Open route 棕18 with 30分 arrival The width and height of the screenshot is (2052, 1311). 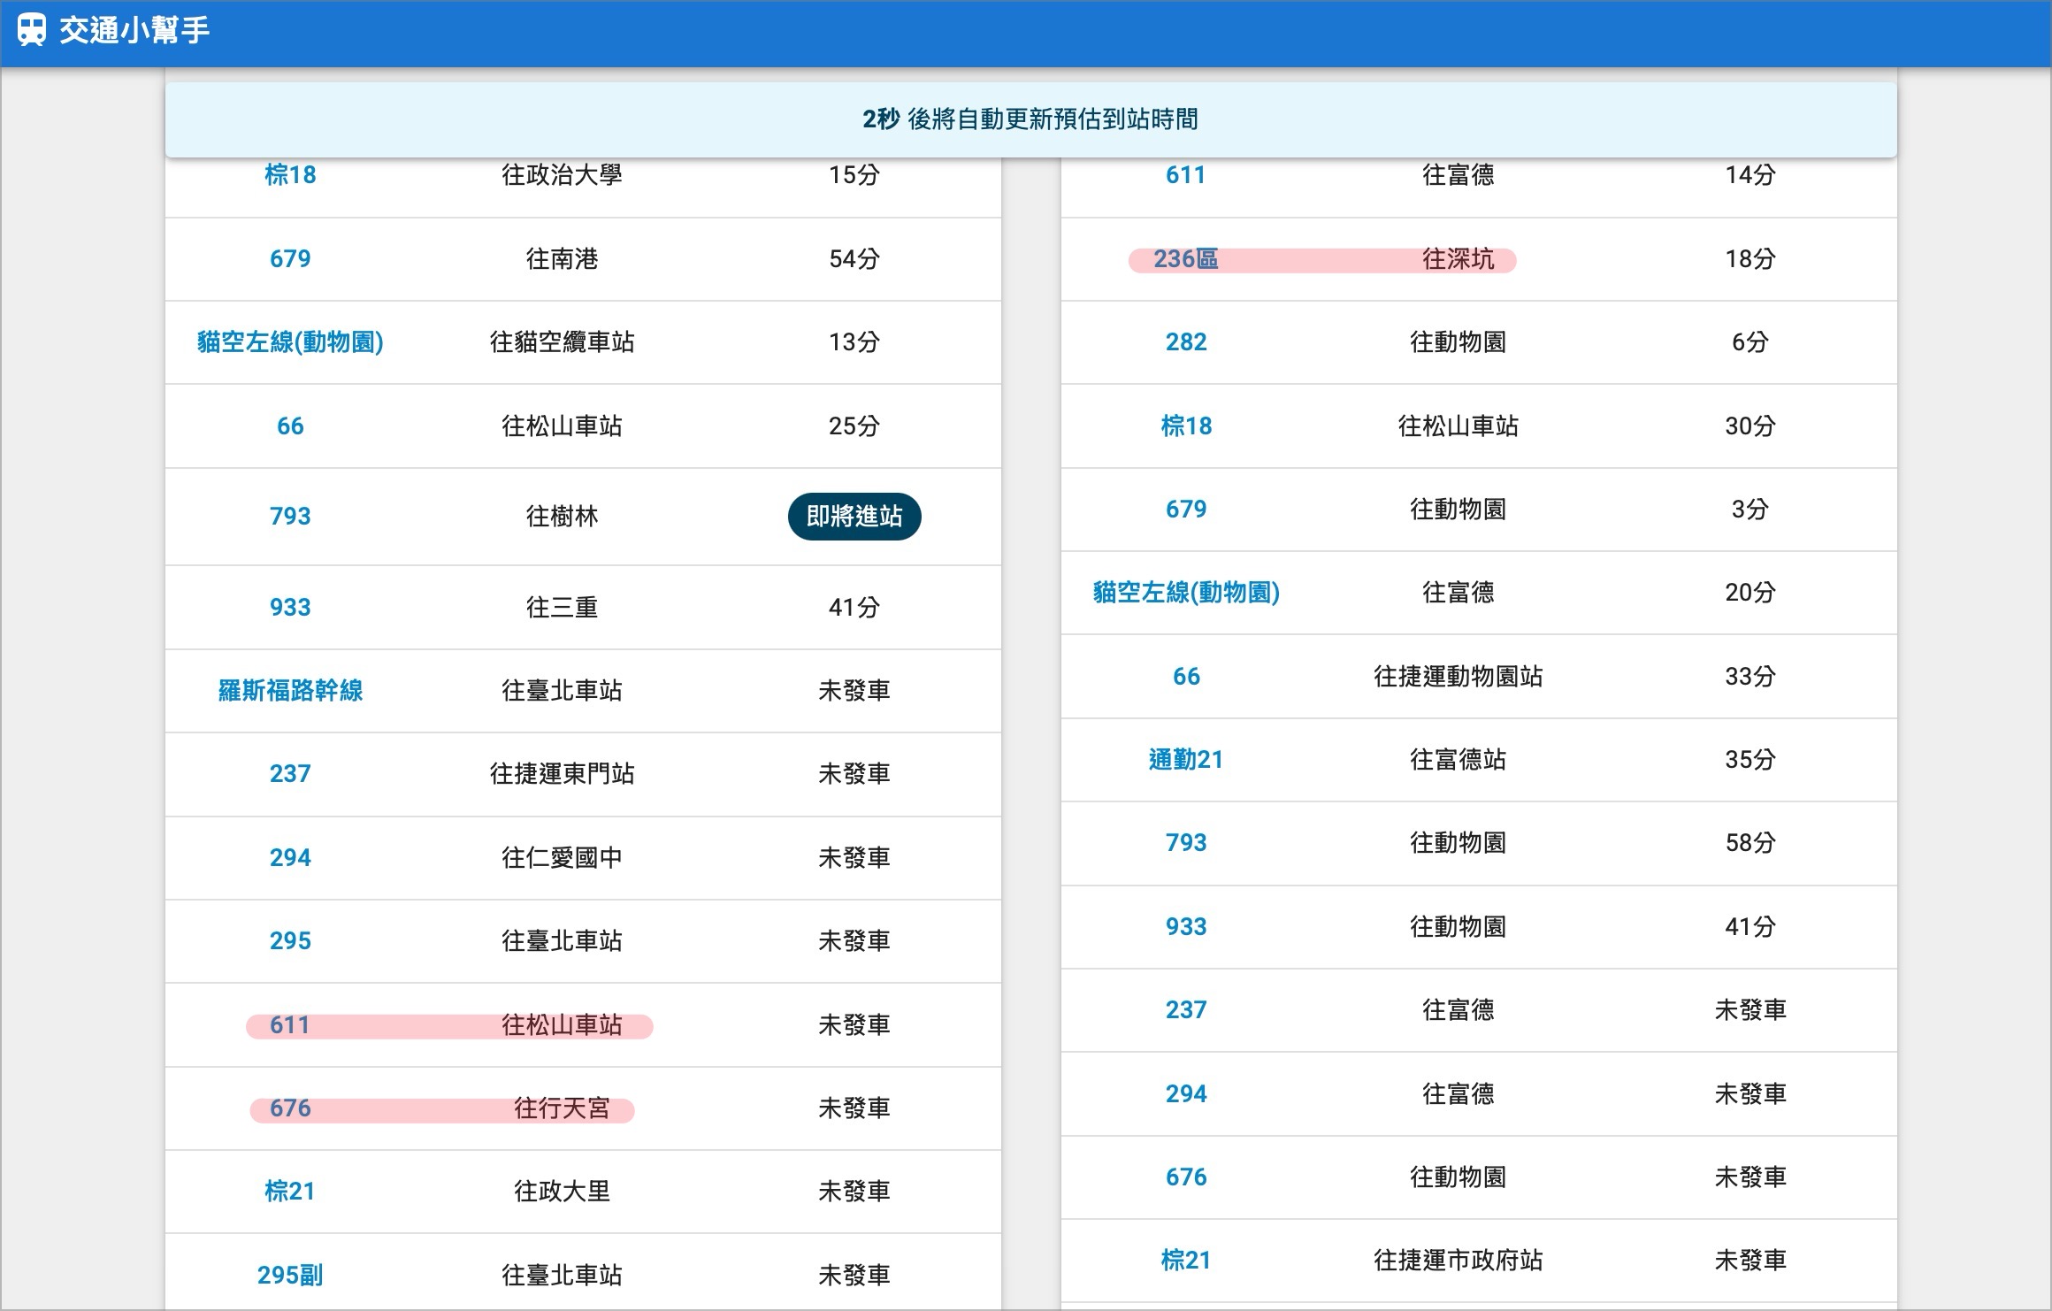(x=1186, y=426)
